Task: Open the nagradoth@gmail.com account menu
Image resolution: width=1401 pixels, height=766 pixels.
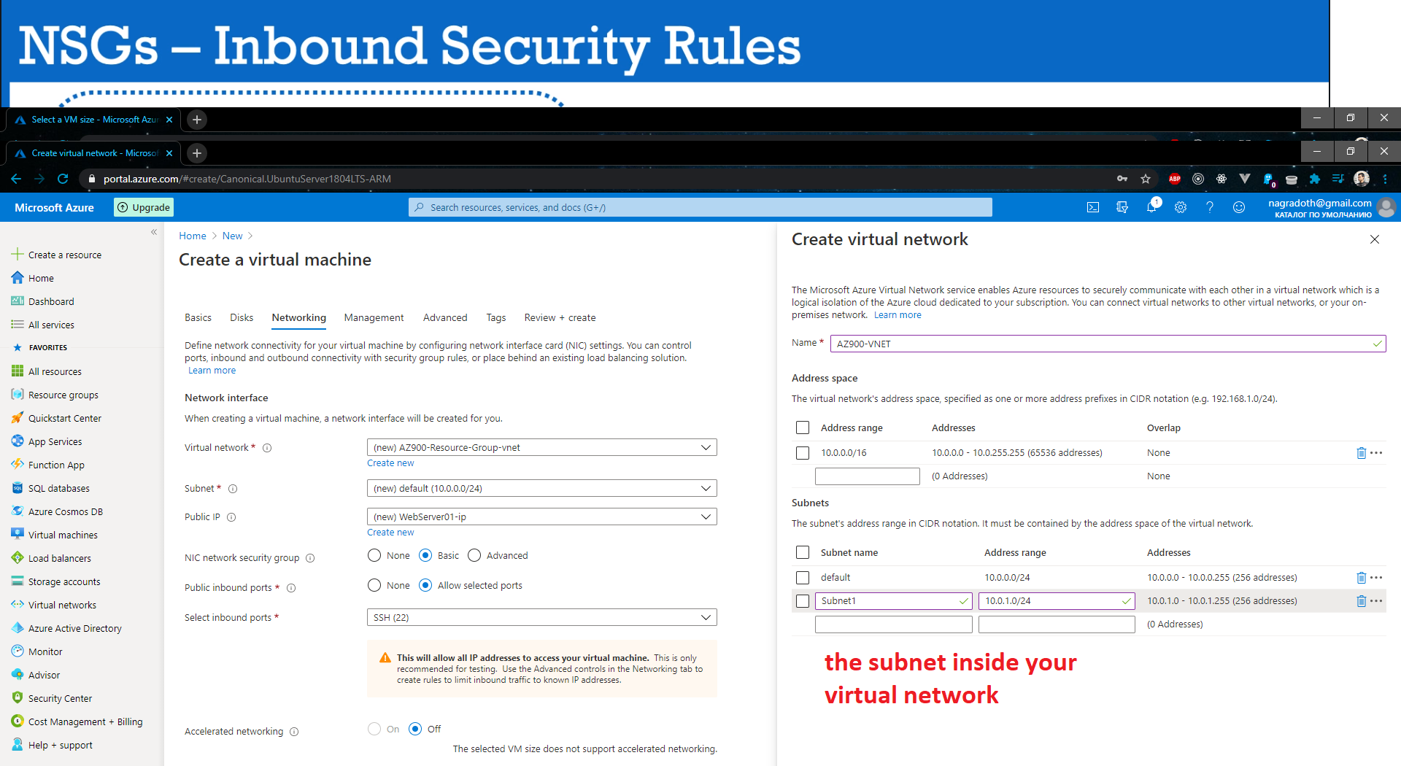Action: [1331, 208]
